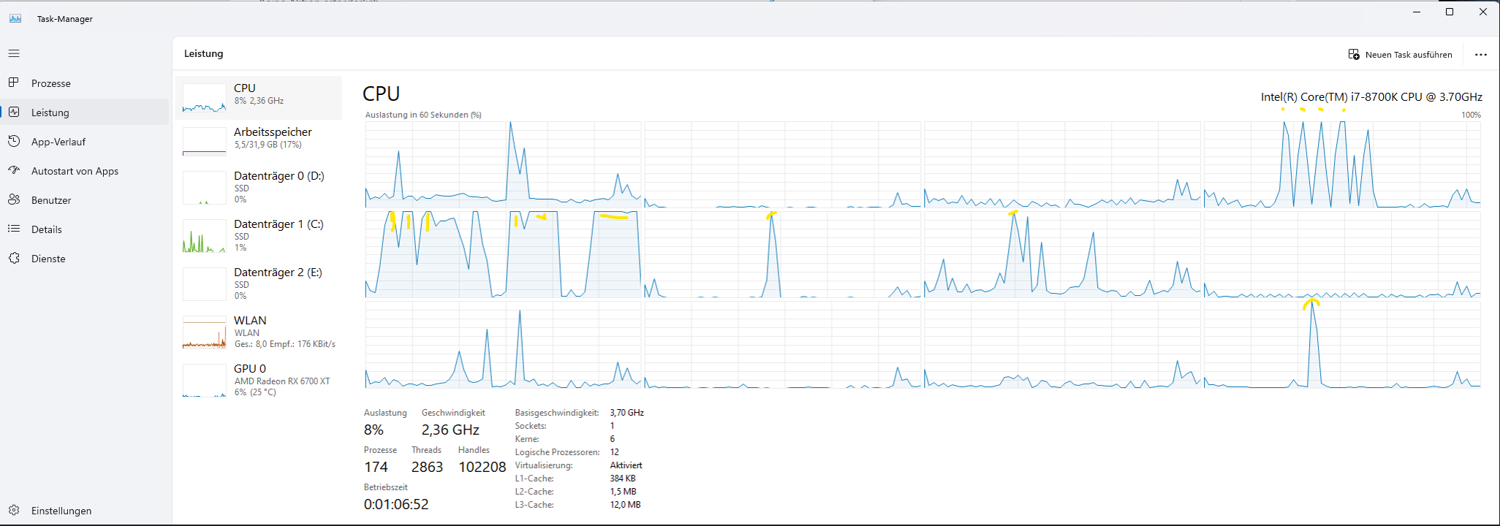Open the three-dots more options menu
The height and width of the screenshot is (526, 1500).
[x=1481, y=54]
